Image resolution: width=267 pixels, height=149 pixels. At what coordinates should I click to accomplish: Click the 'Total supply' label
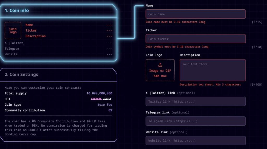[x=16, y=93]
